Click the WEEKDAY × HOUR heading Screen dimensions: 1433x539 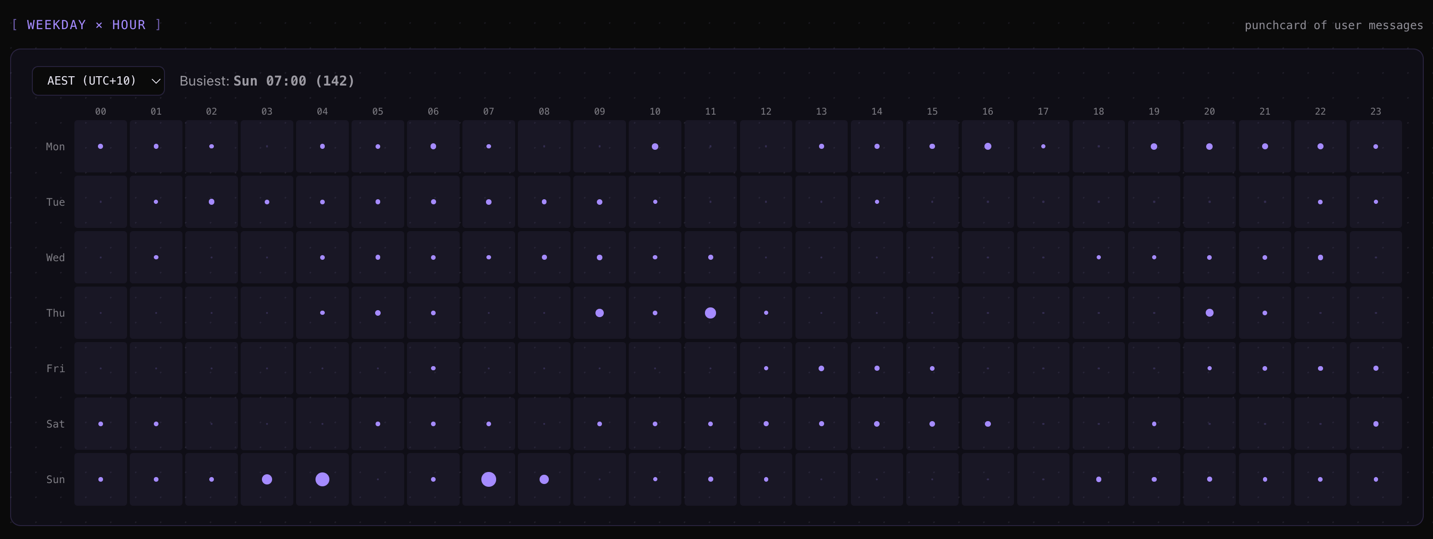(86, 24)
